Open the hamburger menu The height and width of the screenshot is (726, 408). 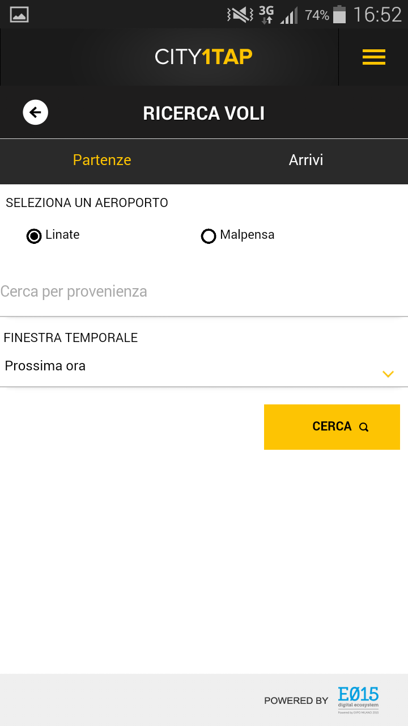tap(373, 57)
